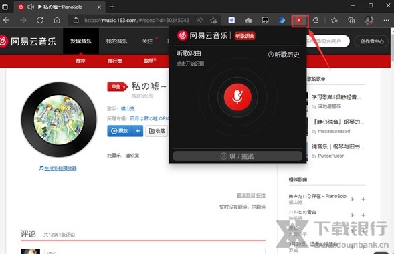Image resolution: width=394 pixels, height=254 pixels.
Task: Open a new browser tab
Action: click(112, 7)
